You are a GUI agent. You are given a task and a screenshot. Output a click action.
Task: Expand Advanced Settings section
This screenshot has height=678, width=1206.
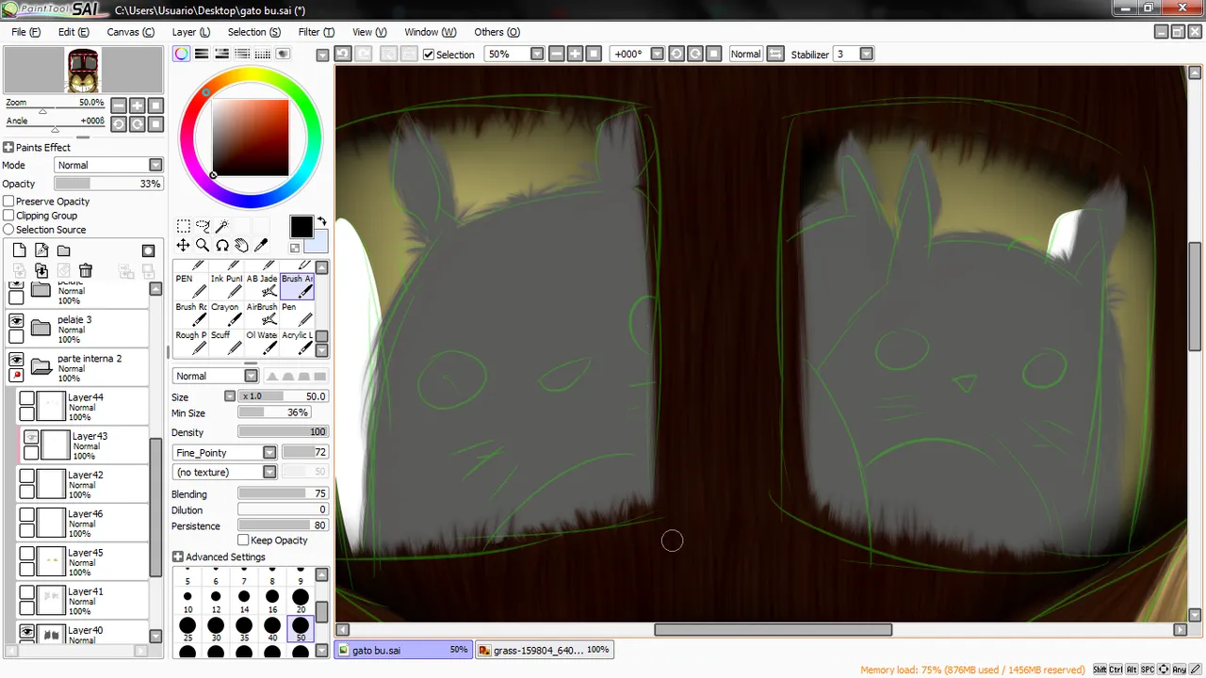point(177,557)
